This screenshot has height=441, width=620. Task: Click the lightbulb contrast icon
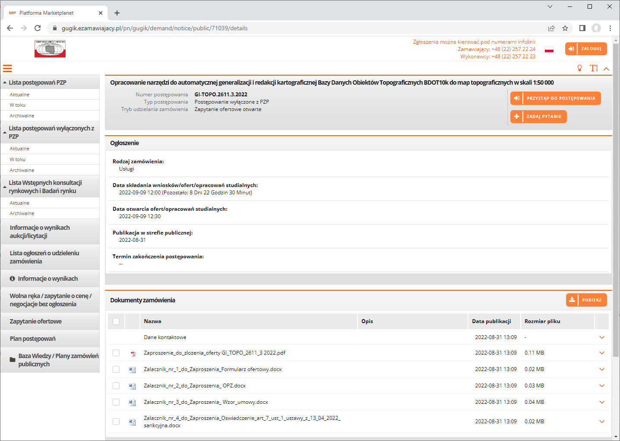[579, 68]
